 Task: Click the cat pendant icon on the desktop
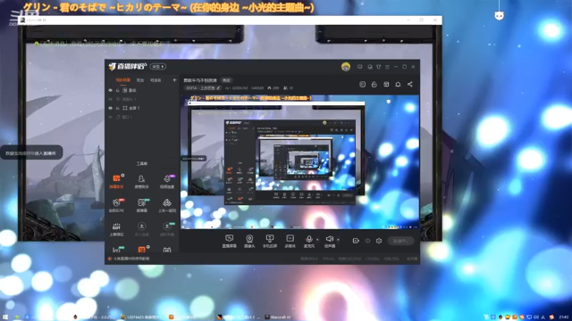tap(499, 16)
